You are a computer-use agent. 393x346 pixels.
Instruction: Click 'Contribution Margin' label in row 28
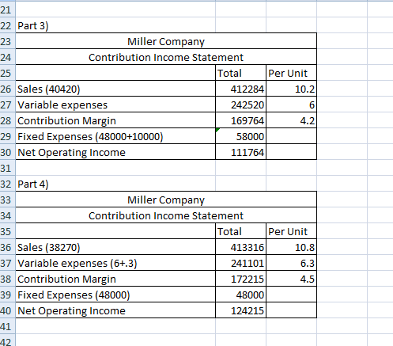[115, 120]
